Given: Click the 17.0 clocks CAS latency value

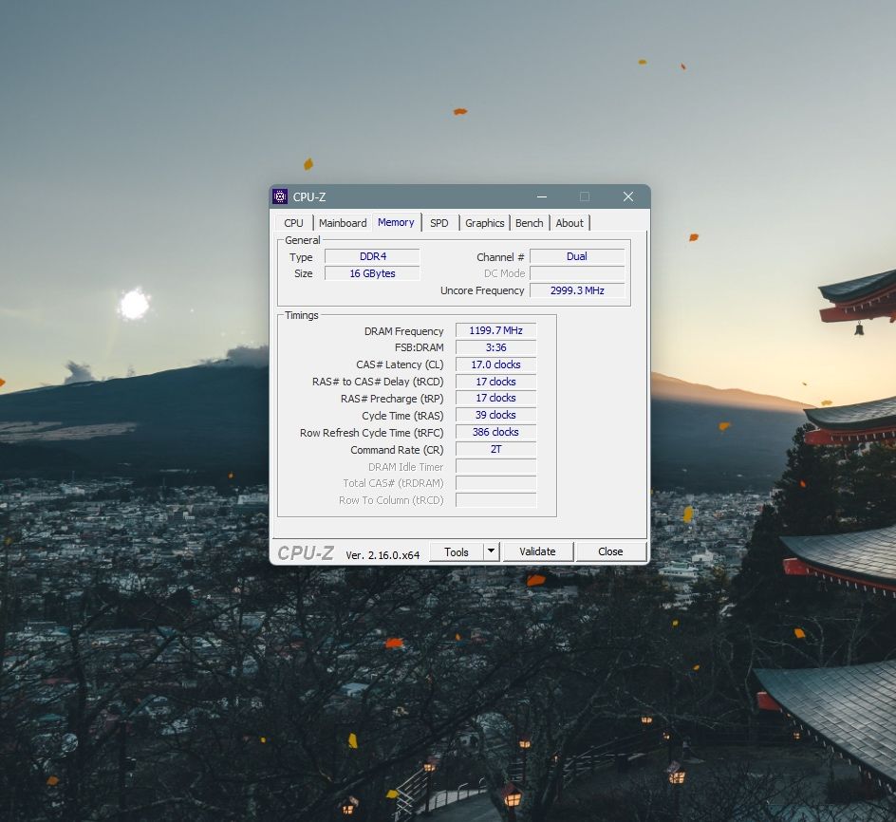Looking at the screenshot, I should 496,364.
